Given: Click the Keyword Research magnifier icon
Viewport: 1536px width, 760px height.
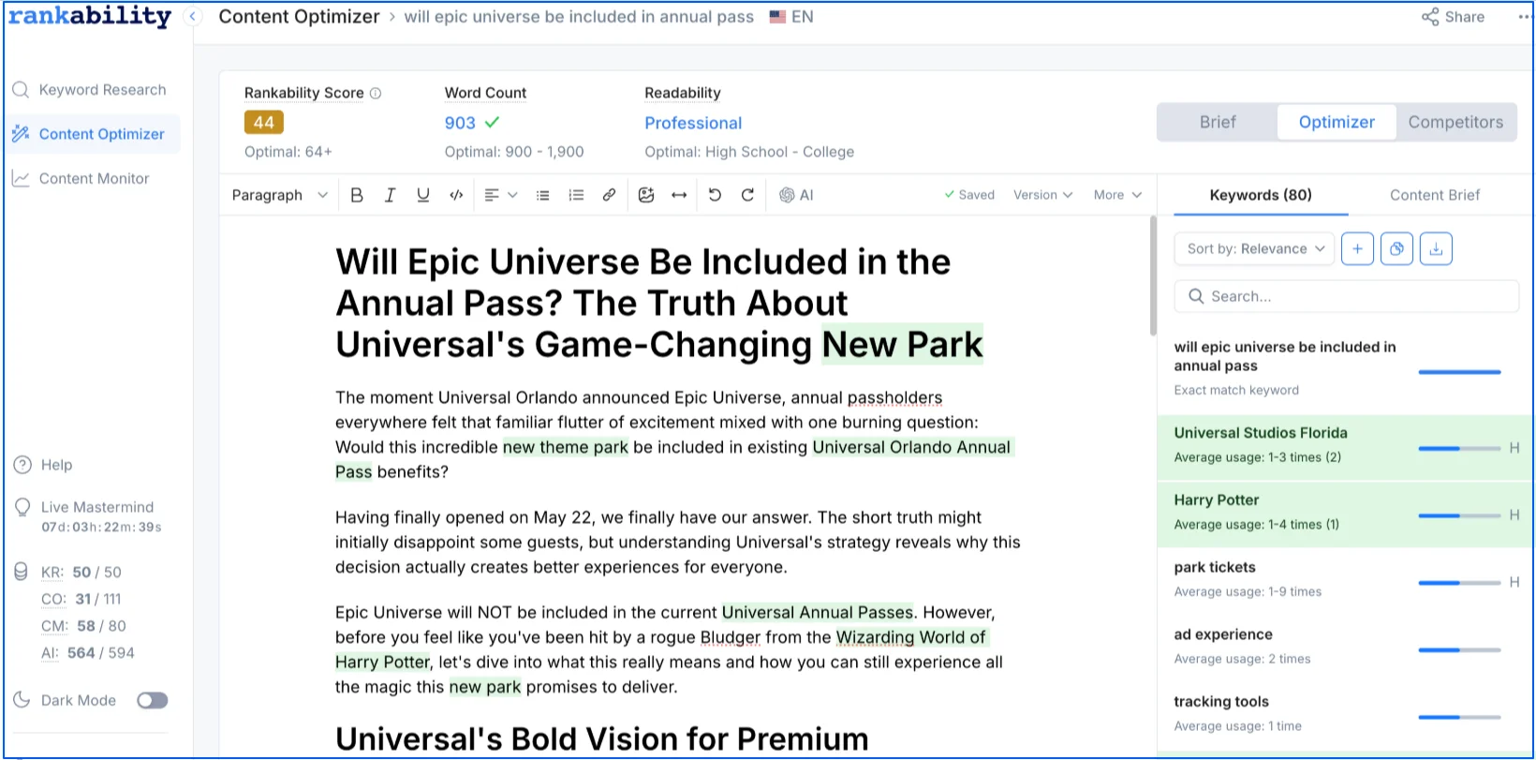Looking at the screenshot, I should point(21,90).
